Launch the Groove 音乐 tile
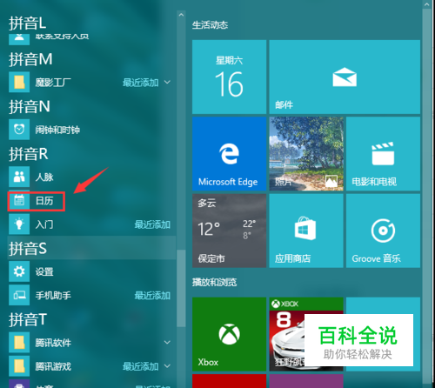The height and width of the screenshot is (388, 435). pyautogui.click(x=383, y=231)
